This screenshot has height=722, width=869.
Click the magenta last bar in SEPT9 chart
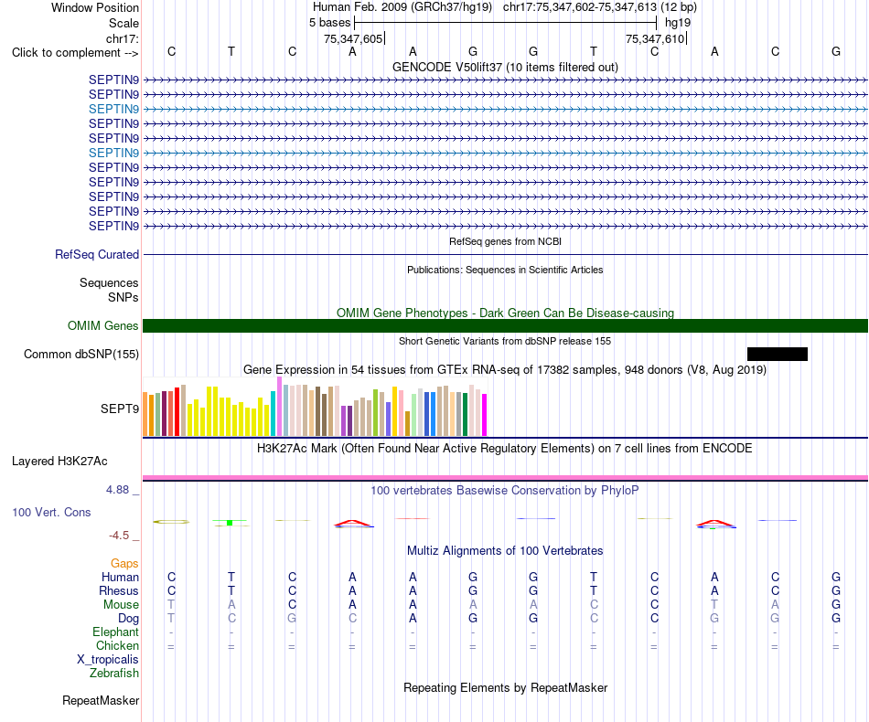point(485,415)
